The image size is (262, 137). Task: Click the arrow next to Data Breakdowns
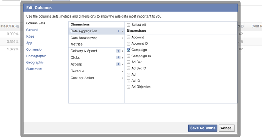pyautogui.click(x=122, y=38)
